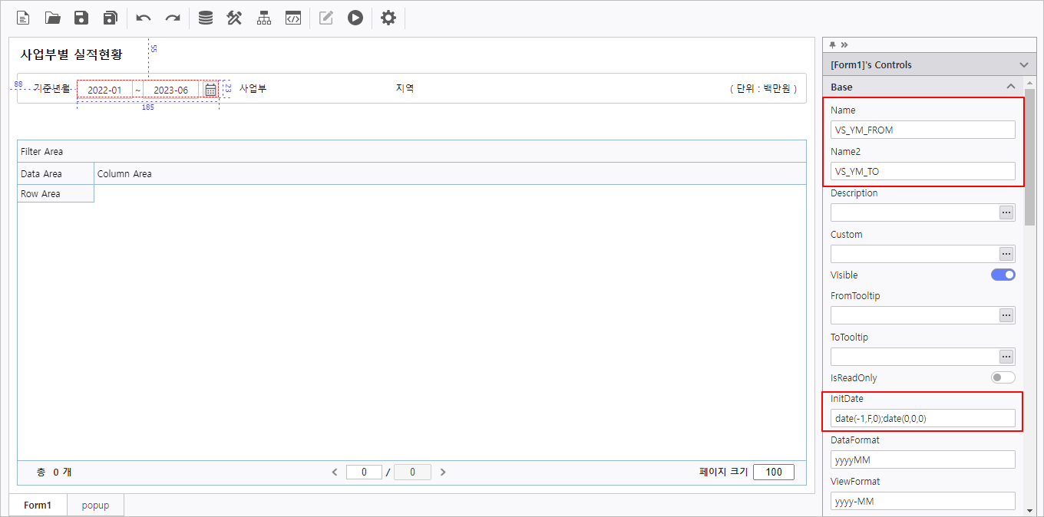
Task: Redo the last action
Action: point(173,18)
